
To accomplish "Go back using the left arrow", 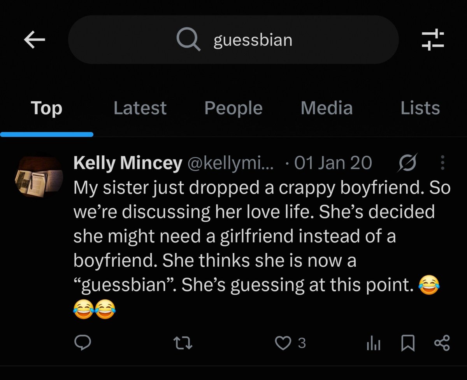I will (x=34, y=40).
